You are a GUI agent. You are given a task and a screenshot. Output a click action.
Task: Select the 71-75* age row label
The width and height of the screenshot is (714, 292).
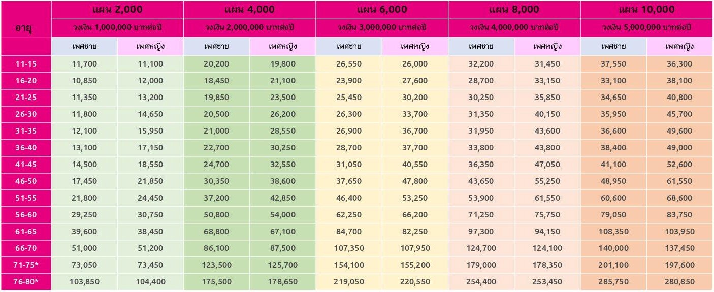point(25,265)
